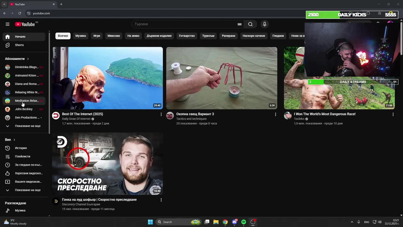Open John Beckley subscription channel

click(24, 109)
